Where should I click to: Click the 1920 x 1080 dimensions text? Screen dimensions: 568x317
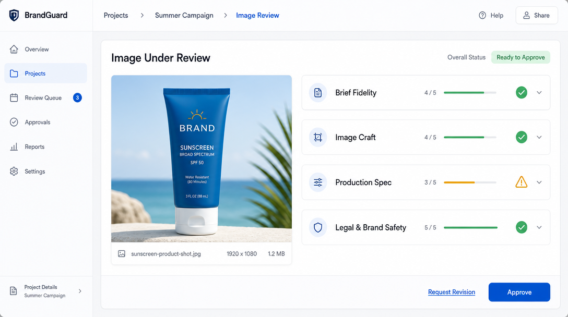pos(242,254)
